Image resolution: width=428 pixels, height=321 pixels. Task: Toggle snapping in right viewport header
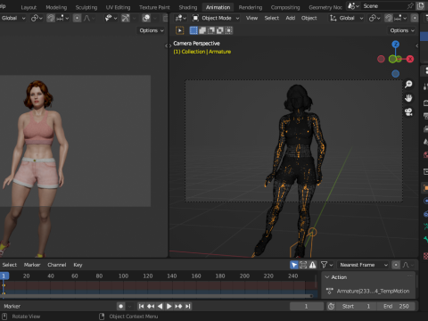point(389,18)
